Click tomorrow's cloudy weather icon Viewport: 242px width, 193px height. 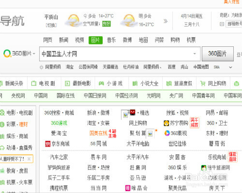click(129, 21)
